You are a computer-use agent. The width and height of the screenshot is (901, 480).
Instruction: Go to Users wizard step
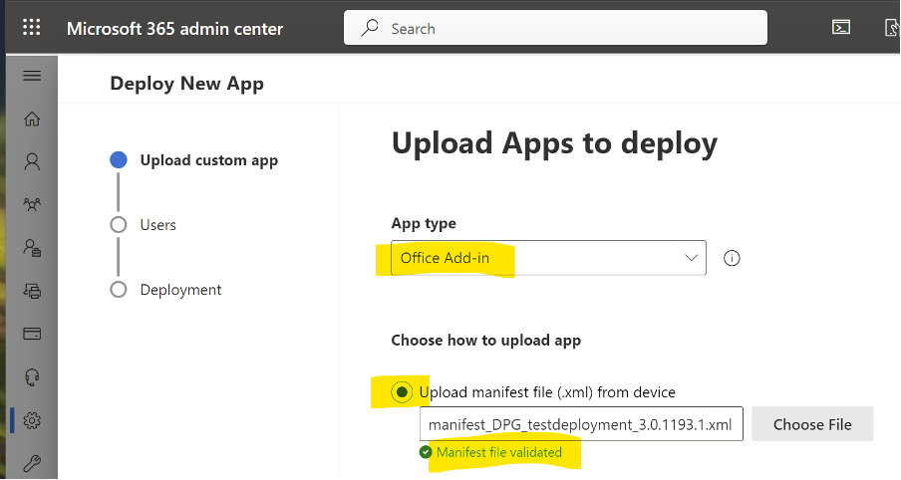pyautogui.click(x=157, y=225)
